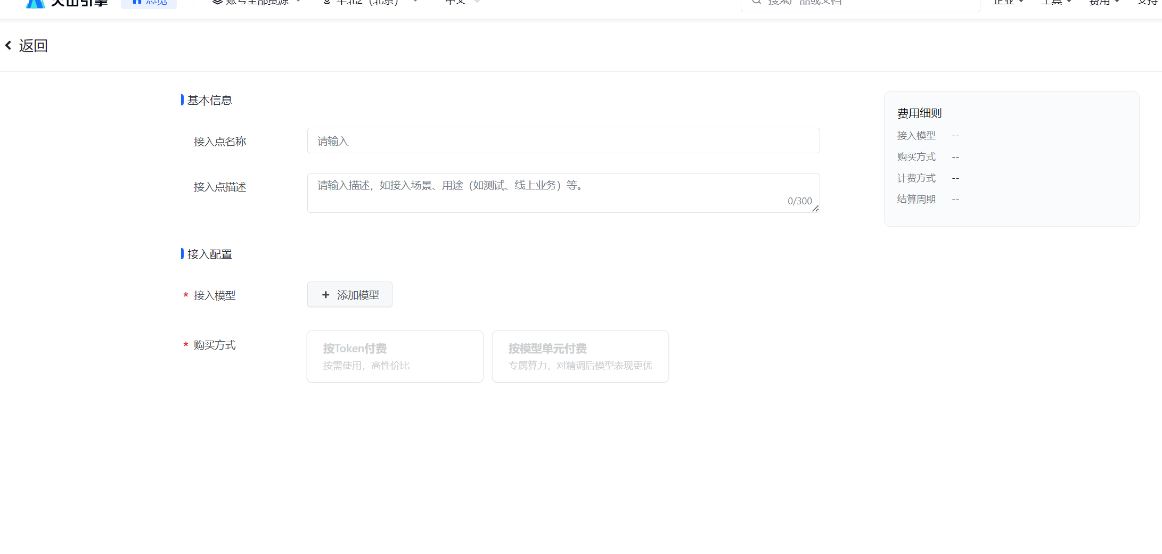
Task: Click the 购买方式 row in 费用细则
Action: pos(928,157)
